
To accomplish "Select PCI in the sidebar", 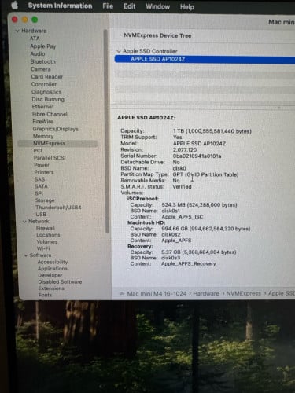I will (x=38, y=151).
